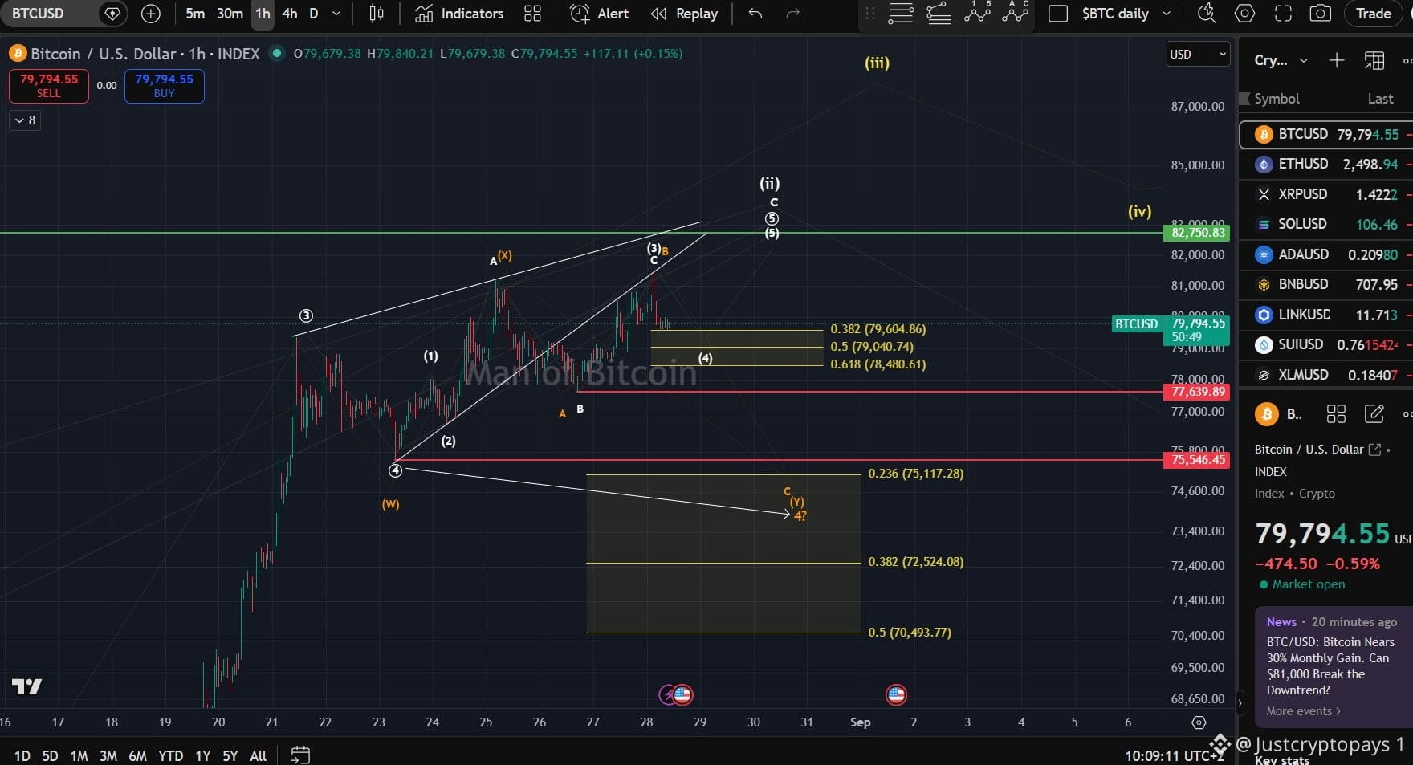Sort watchlist by Symbol column

pyautogui.click(x=1277, y=99)
